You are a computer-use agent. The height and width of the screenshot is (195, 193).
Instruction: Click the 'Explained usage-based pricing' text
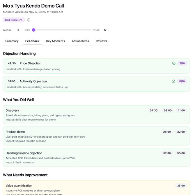(x=42, y=69)
